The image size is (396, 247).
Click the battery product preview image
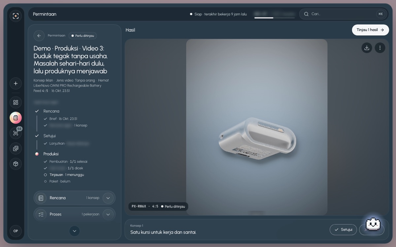pyautogui.click(x=257, y=127)
